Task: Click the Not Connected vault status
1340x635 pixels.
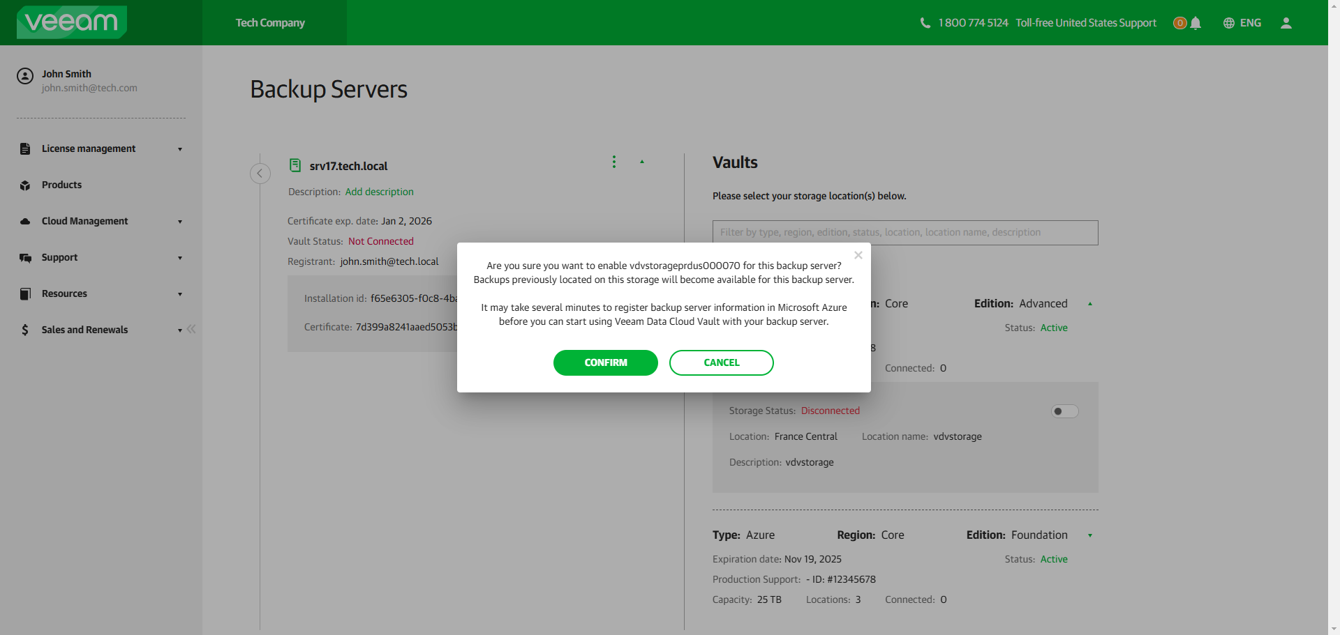Action: 381,241
